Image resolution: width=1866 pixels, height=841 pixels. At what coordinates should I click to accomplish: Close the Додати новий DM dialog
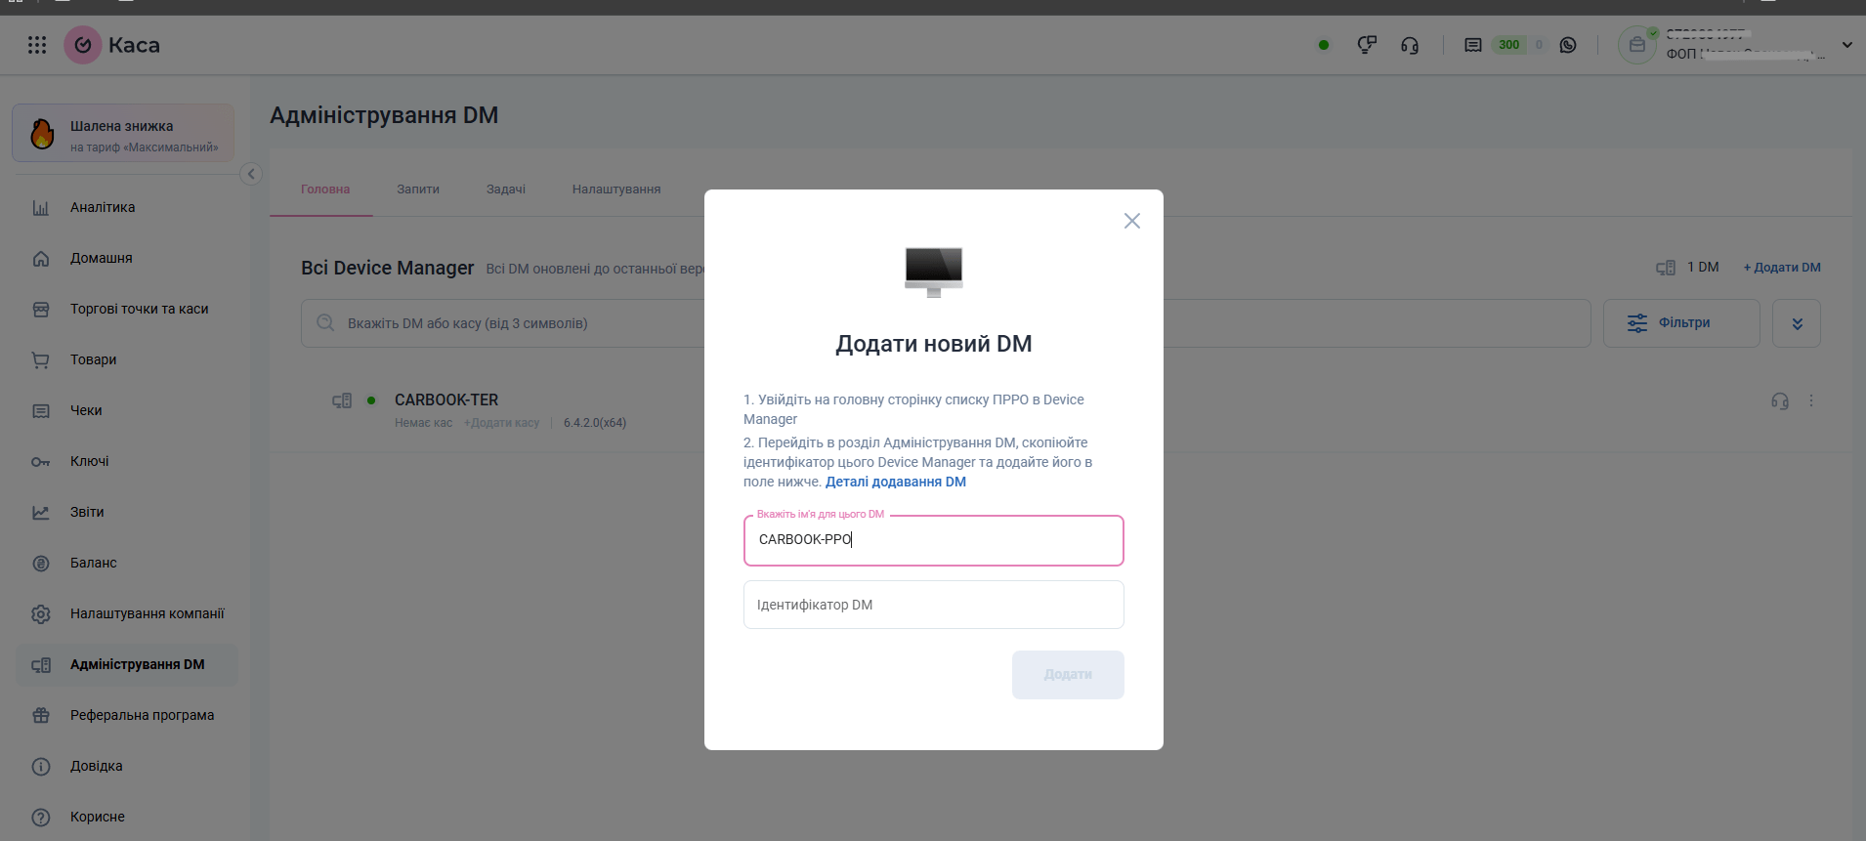(x=1132, y=221)
